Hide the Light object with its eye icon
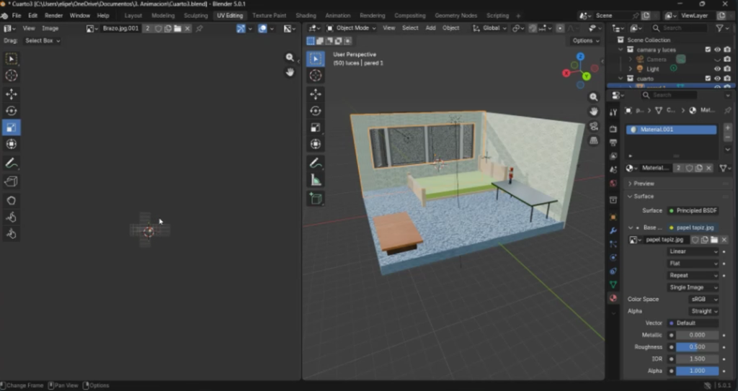 pyautogui.click(x=717, y=68)
